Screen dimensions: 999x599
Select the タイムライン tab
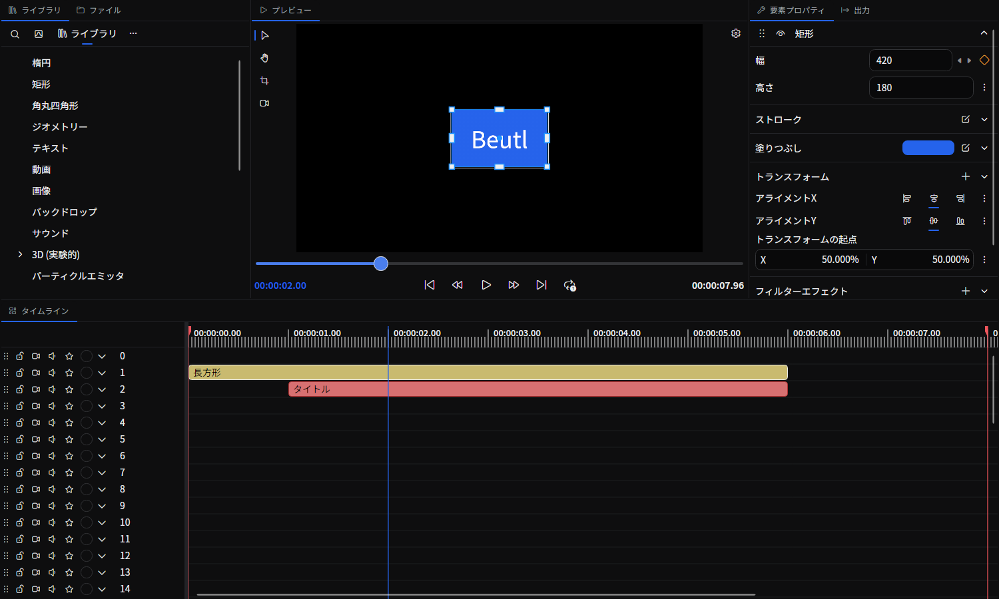pos(39,311)
